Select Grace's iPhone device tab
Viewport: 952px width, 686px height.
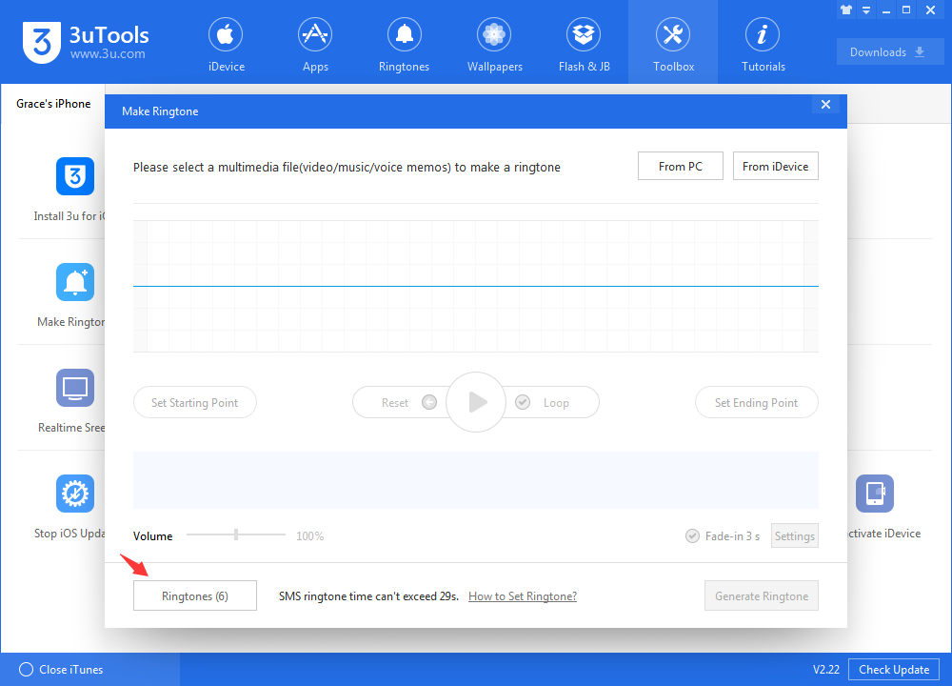point(53,104)
